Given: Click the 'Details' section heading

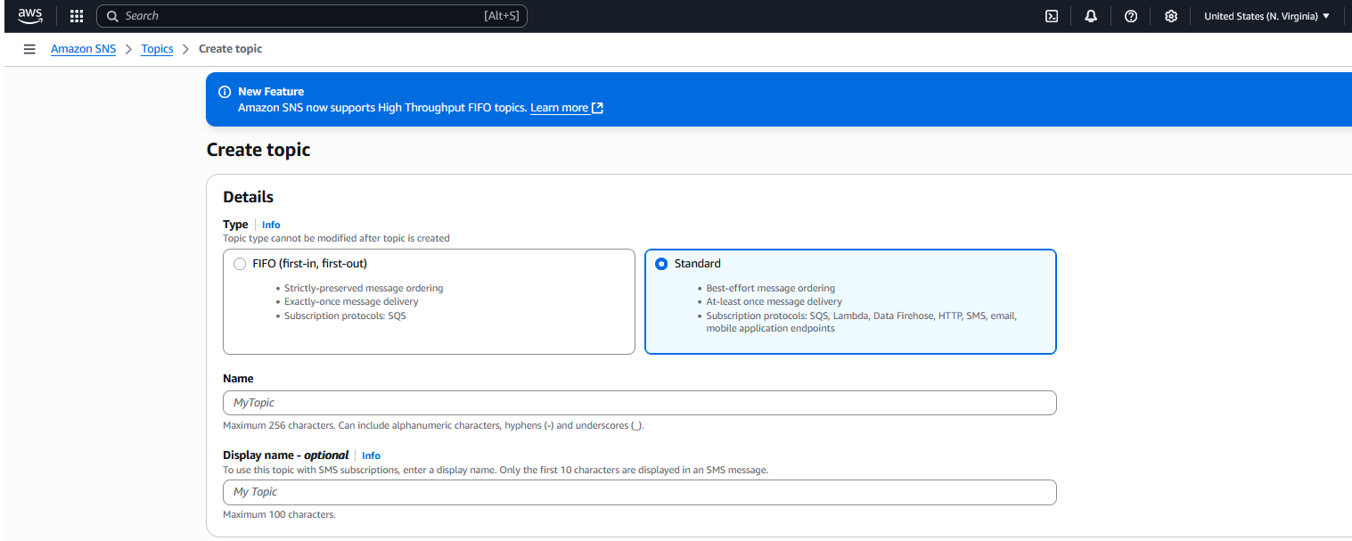Looking at the screenshot, I should pyautogui.click(x=248, y=197).
